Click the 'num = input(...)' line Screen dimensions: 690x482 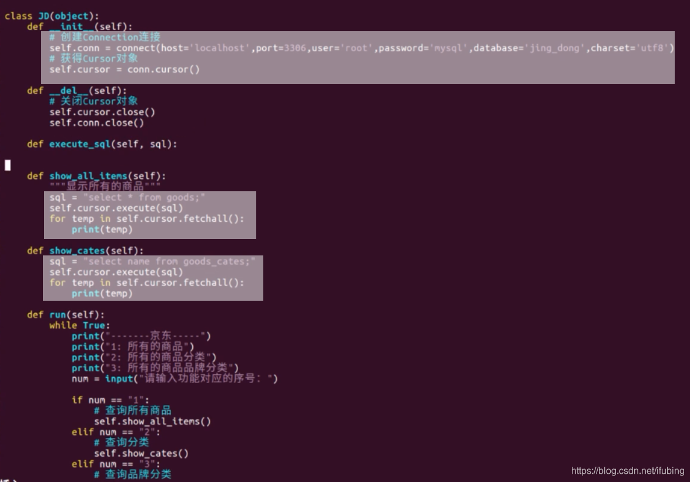[x=175, y=379]
